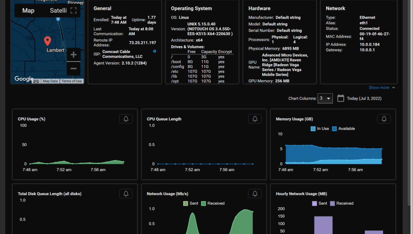Click the red location pin near Lambert
Image resolution: width=413 pixels, height=234 pixels.
47,41
